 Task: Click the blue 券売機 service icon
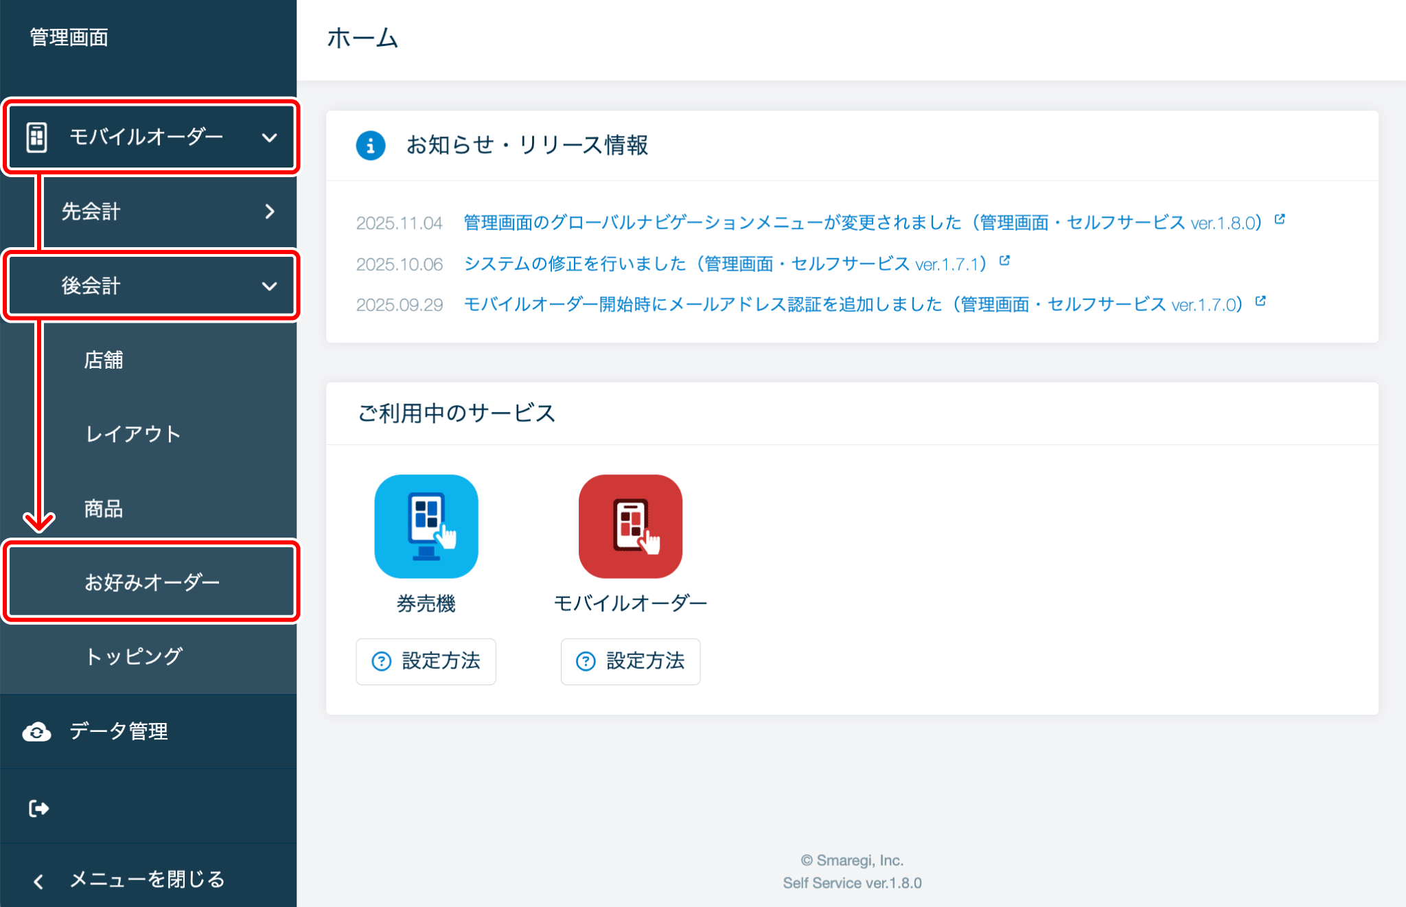click(x=426, y=526)
